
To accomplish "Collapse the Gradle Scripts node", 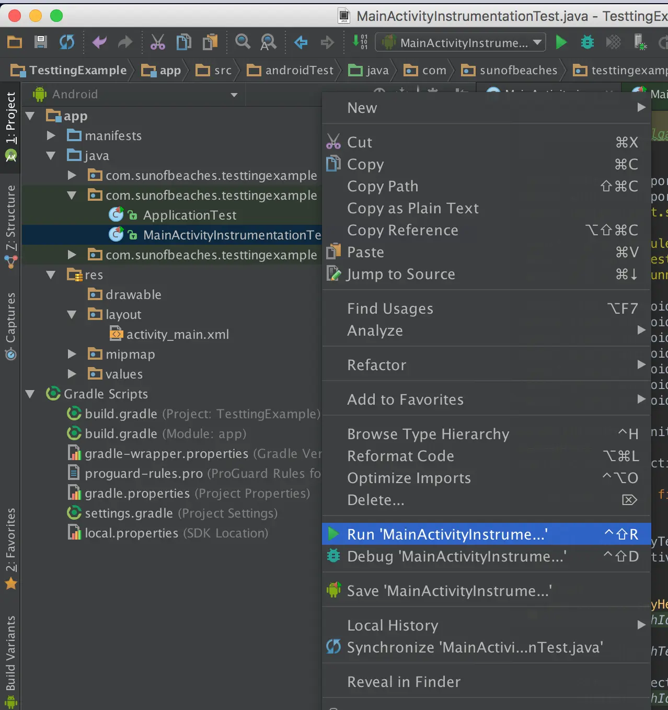I will pos(30,394).
